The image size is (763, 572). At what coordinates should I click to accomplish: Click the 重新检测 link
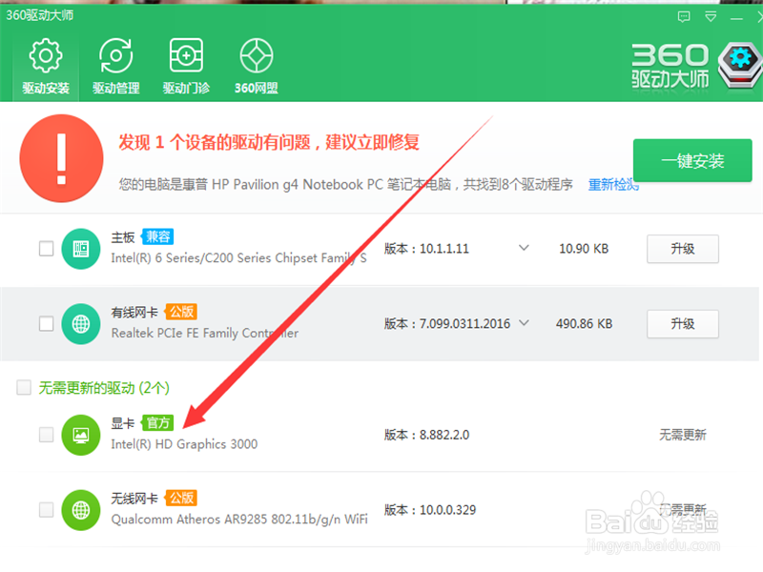[613, 185]
